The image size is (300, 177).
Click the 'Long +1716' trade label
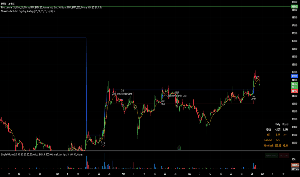[x=103, y=144]
